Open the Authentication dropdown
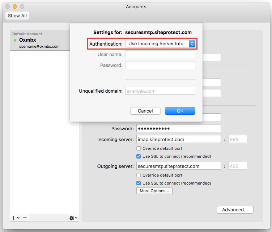This screenshot has height=232, width=272. [160, 44]
